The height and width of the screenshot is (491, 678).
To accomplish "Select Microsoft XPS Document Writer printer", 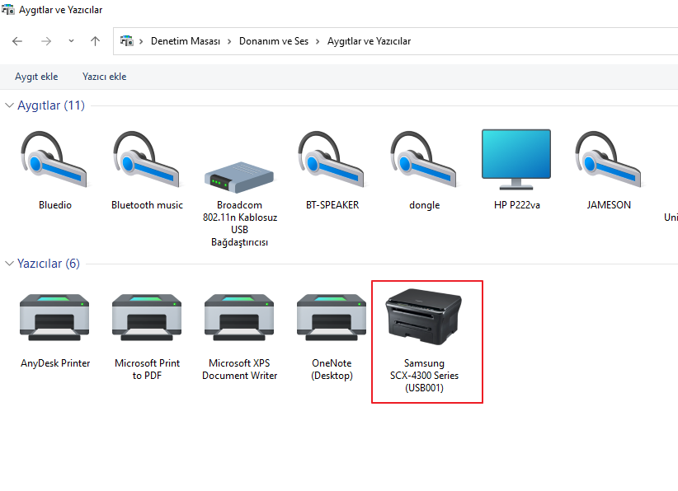I will [239, 317].
